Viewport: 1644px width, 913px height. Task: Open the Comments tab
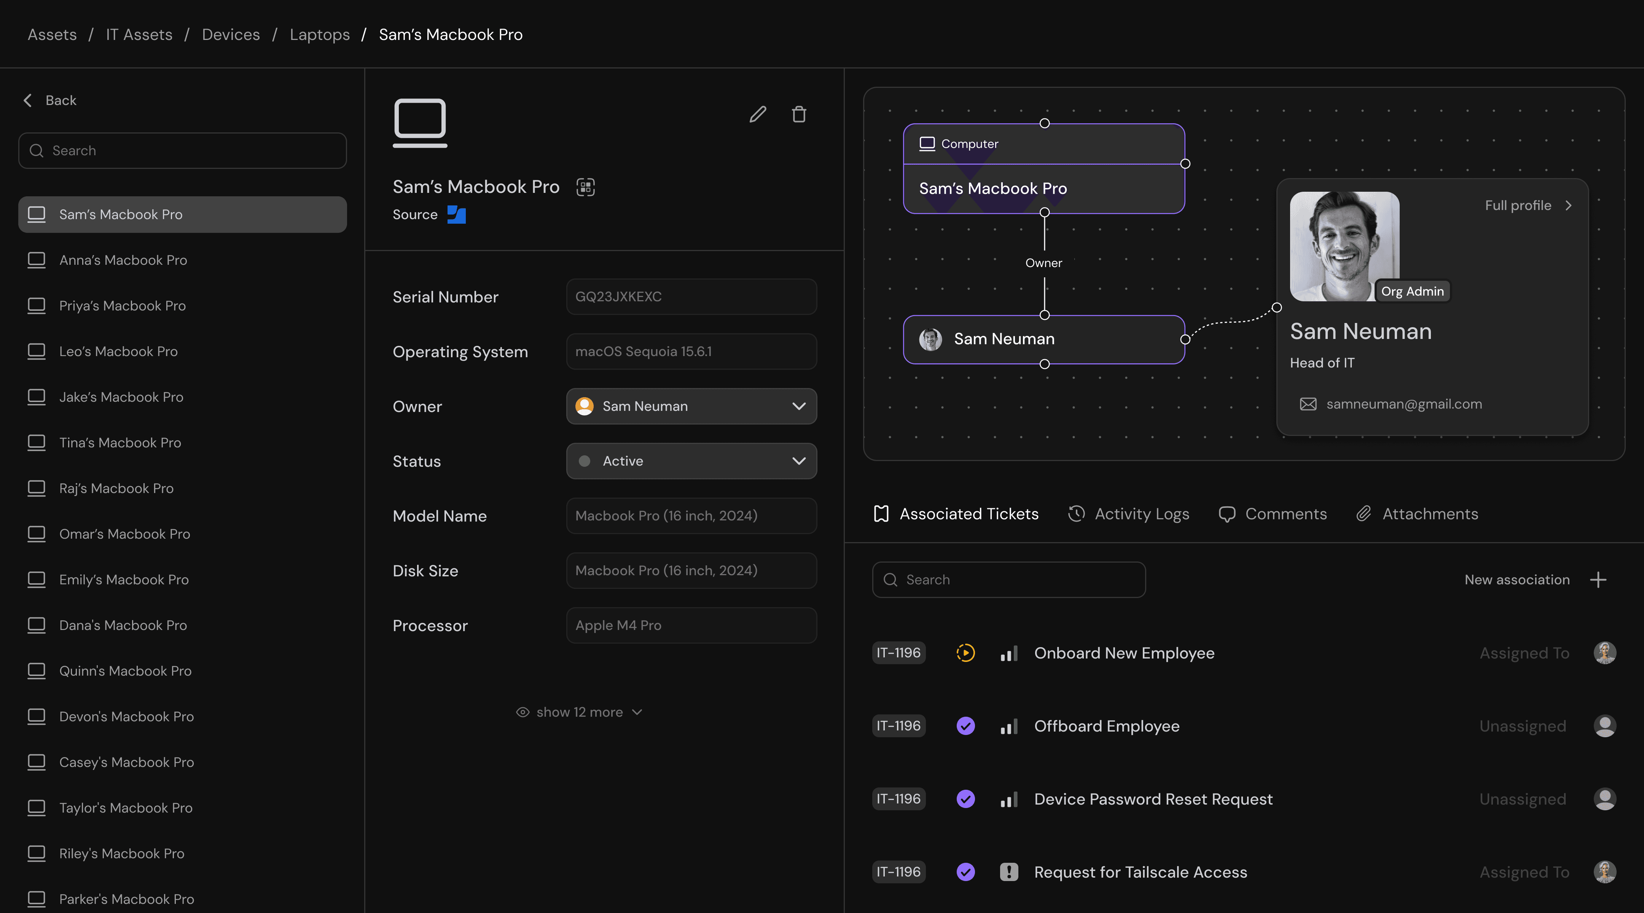[1273, 514]
